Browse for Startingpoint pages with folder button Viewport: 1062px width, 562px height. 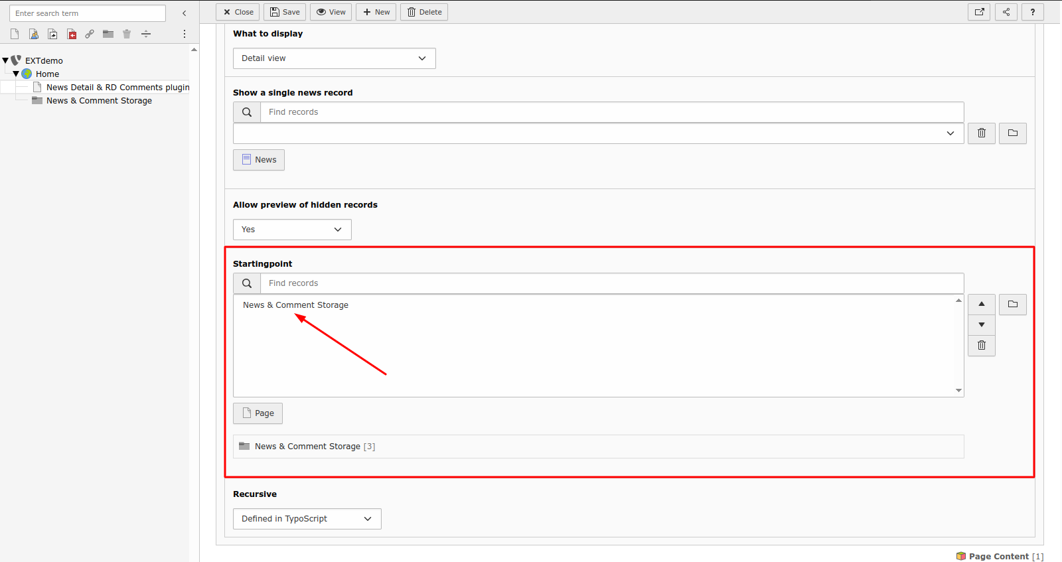pos(1013,304)
